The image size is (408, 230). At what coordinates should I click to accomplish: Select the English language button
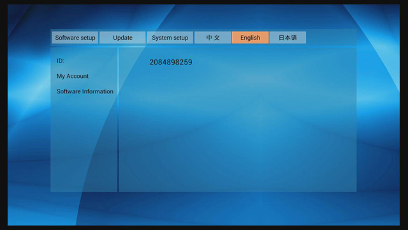click(x=250, y=38)
